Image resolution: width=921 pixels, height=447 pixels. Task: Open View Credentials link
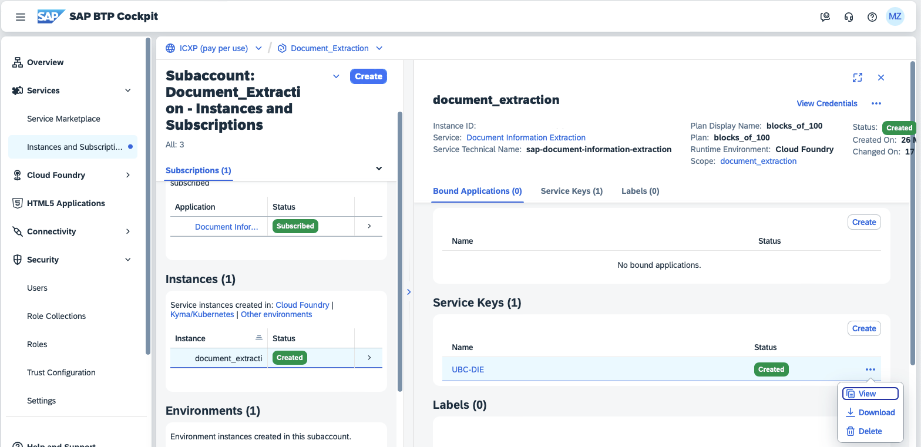click(x=827, y=103)
